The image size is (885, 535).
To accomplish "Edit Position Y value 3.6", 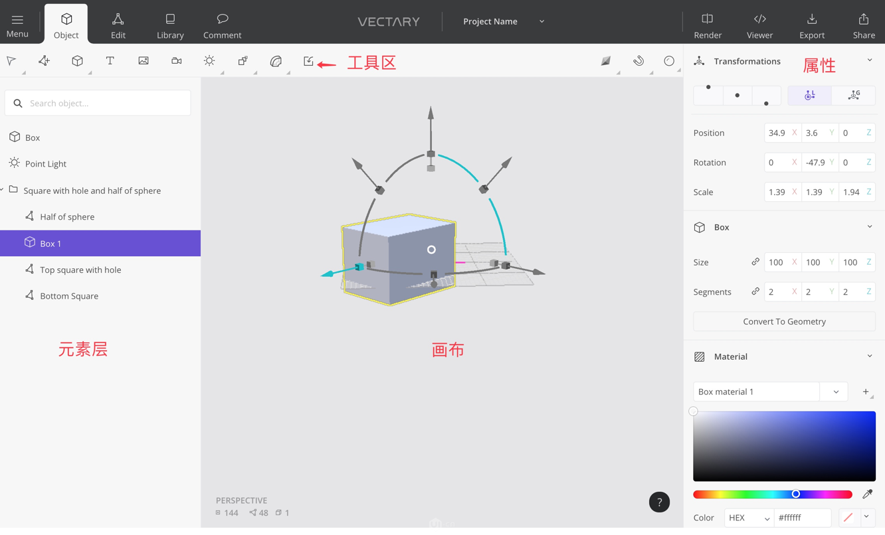I will point(820,133).
